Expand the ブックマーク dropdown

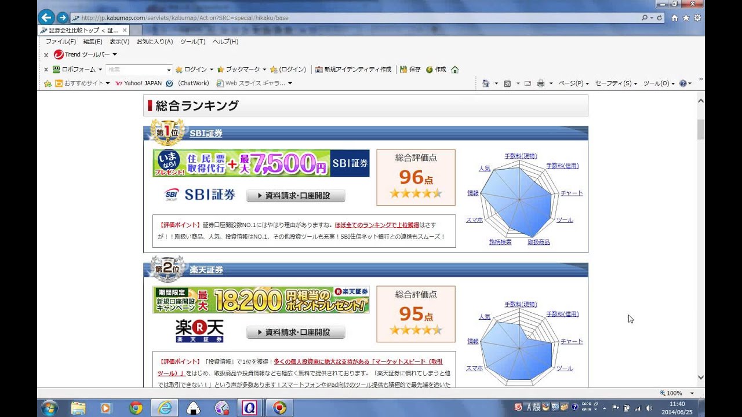[264, 69]
